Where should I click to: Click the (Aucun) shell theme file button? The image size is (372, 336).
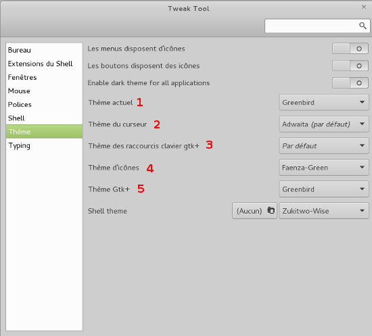[254, 211]
